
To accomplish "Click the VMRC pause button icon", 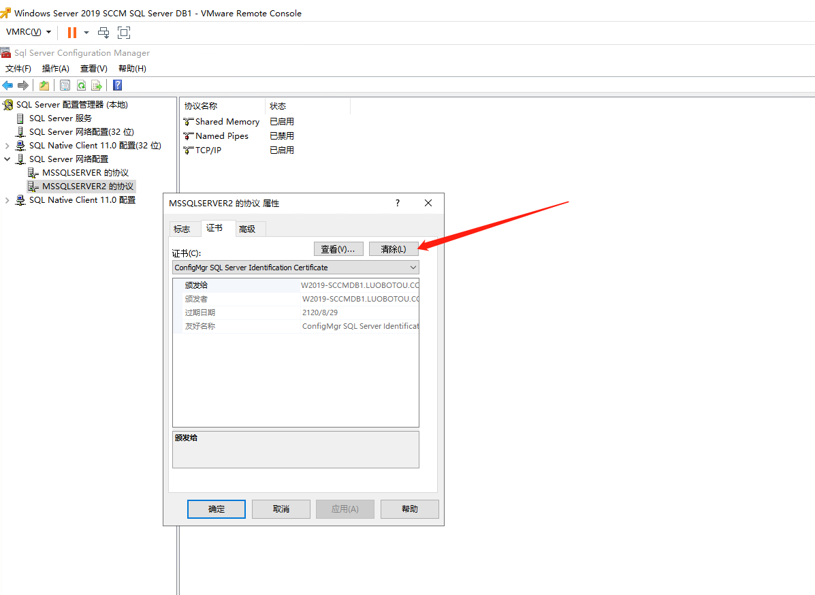I will 71,33.
